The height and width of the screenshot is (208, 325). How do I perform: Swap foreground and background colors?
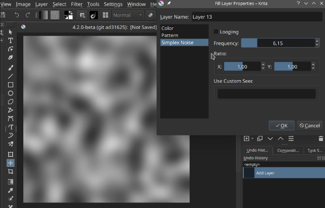tap(70, 13)
